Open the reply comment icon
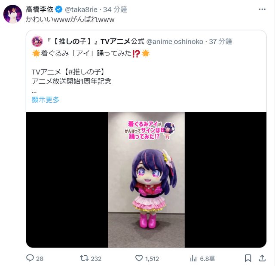This screenshot has width=275, height=266. tap(30, 258)
